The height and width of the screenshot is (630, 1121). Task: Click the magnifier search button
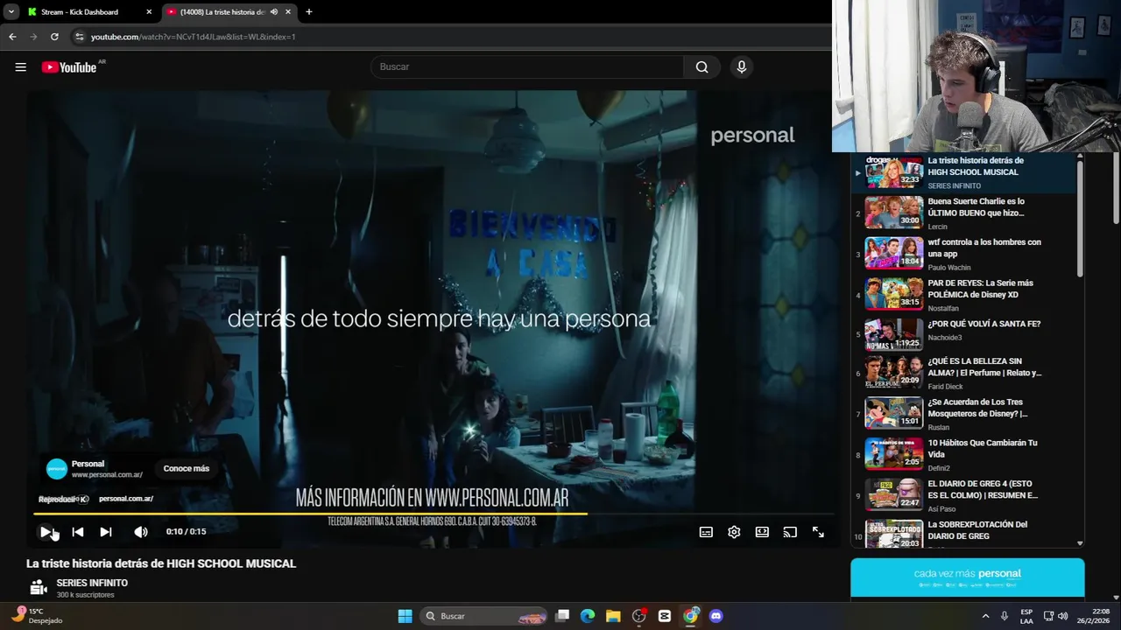coord(702,67)
